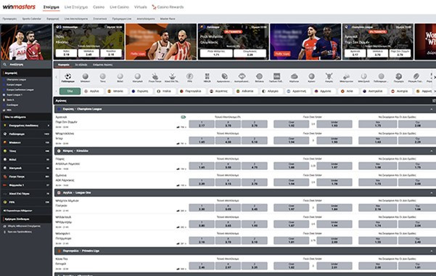Image resolution: width=436 pixels, height=276 pixels.
Task: Filter matches by the Ιταλία chip
Action: 164,91
